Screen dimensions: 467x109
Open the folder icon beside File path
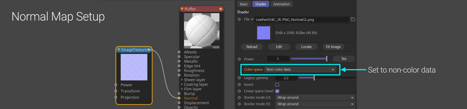pyautogui.click(x=353, y=19)
